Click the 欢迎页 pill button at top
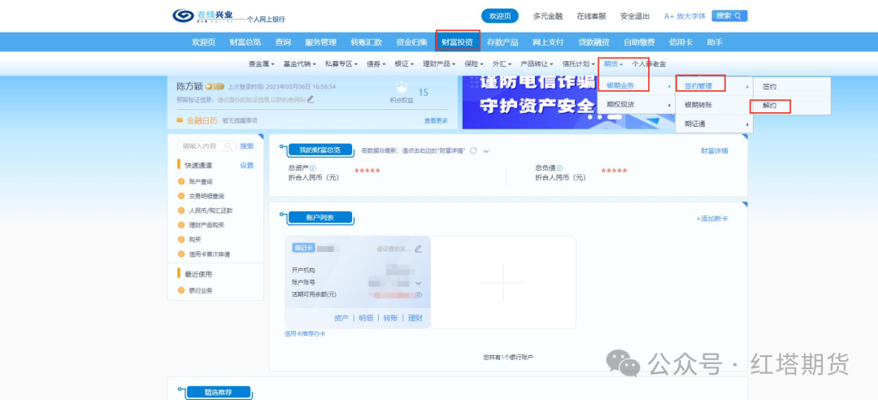 pyautogui.click(x=500, y=16)
